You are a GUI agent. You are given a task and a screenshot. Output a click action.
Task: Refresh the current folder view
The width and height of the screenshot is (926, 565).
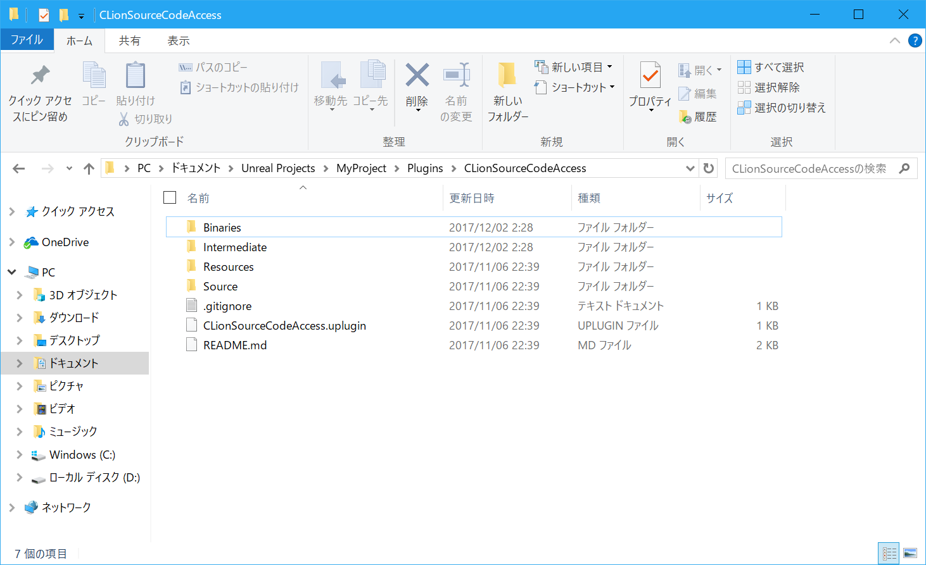[709, 168]
